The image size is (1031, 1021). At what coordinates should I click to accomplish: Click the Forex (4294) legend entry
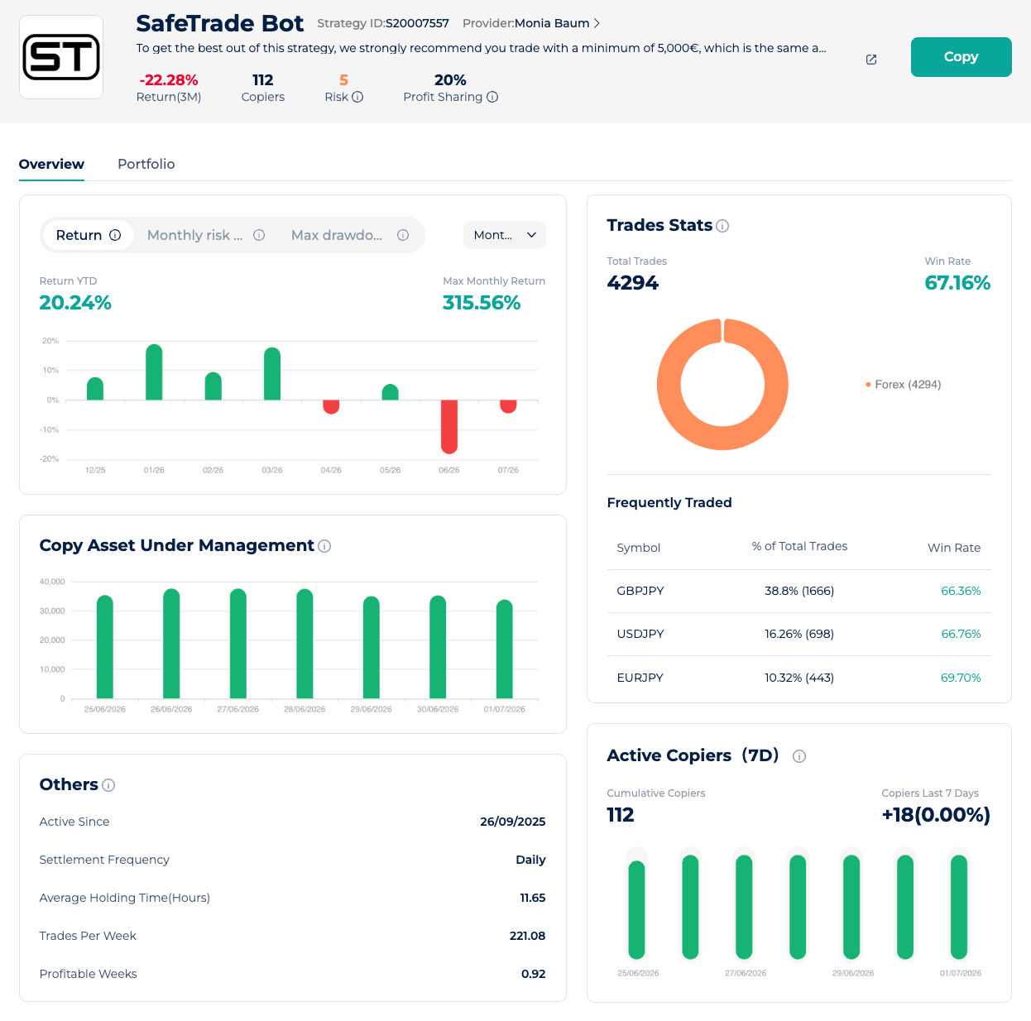(x=903, y=385)
